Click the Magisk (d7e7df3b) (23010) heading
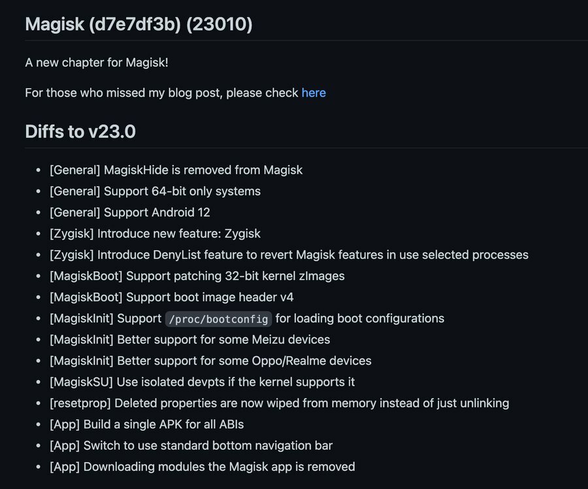This screenshot has height=489, width=588. [x=139, y=24]
